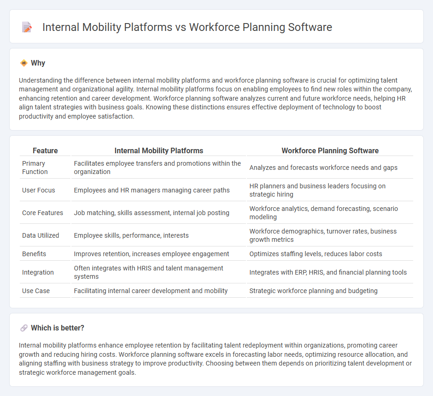This screenshot has width=433, height=396.
Task: Click the orange diamond icon beside Why
Action: (24, 63)
